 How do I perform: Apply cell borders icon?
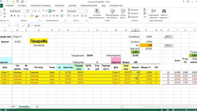point(25,16)
